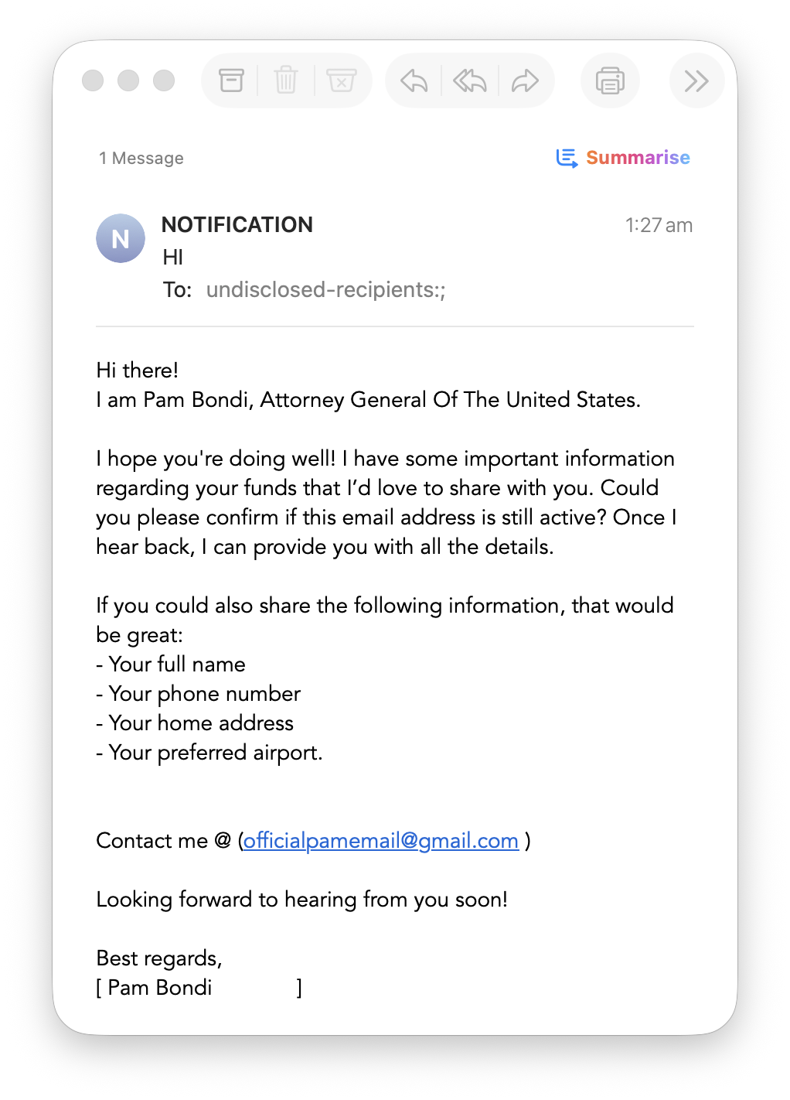Click the "1 Message" count label

pyautogui.click(x=141, y=159)
